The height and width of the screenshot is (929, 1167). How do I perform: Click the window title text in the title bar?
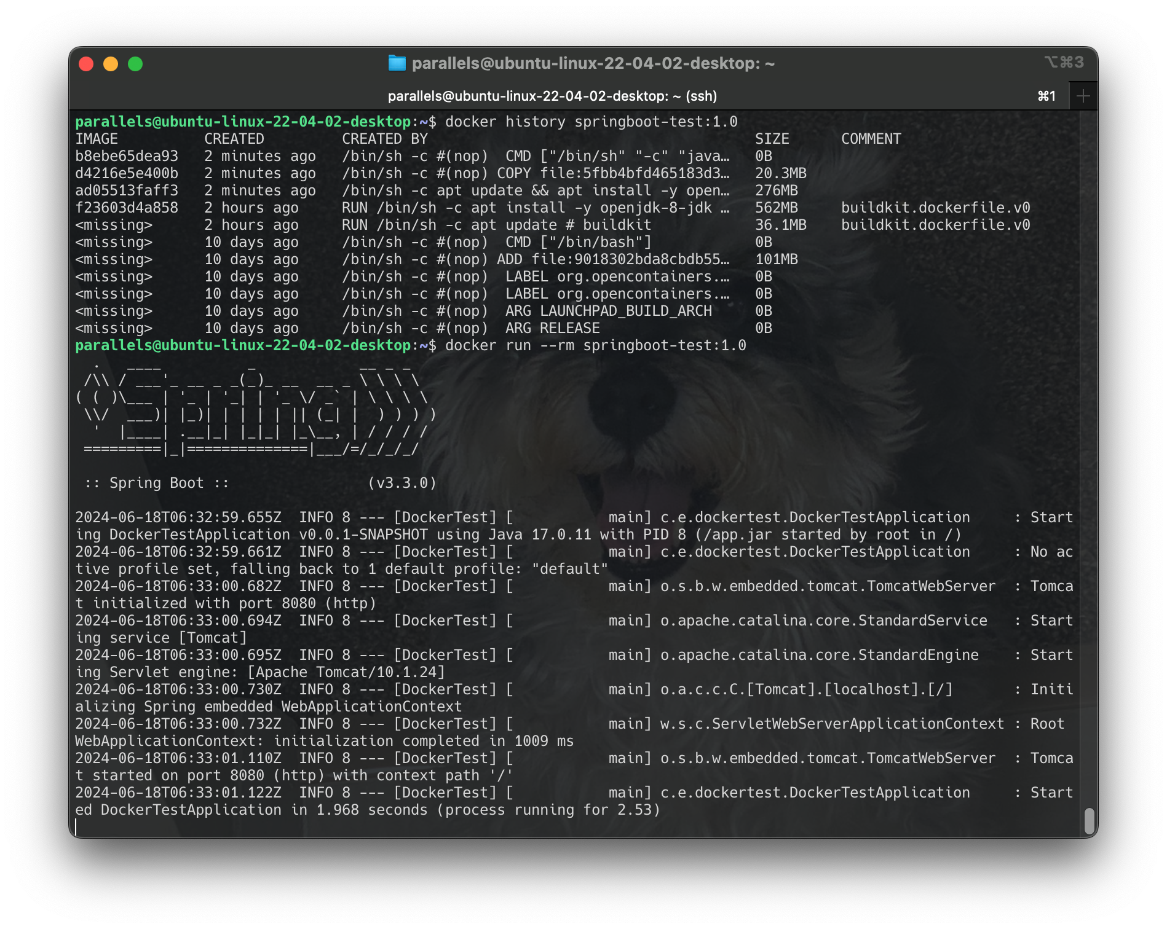coord(593,63)
